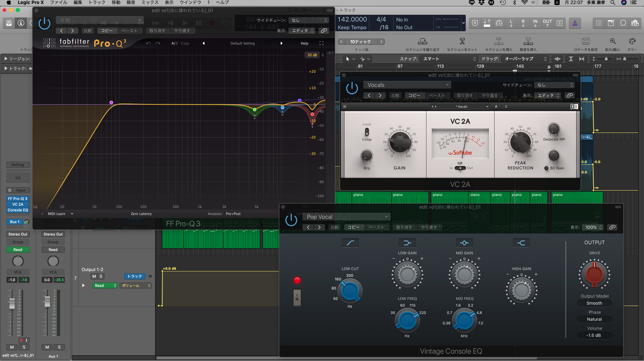The width and height of the screenshot is (644, 361).
Task: Toggle power button of FF Pro-Q 3 plugin
Action: 44,23
